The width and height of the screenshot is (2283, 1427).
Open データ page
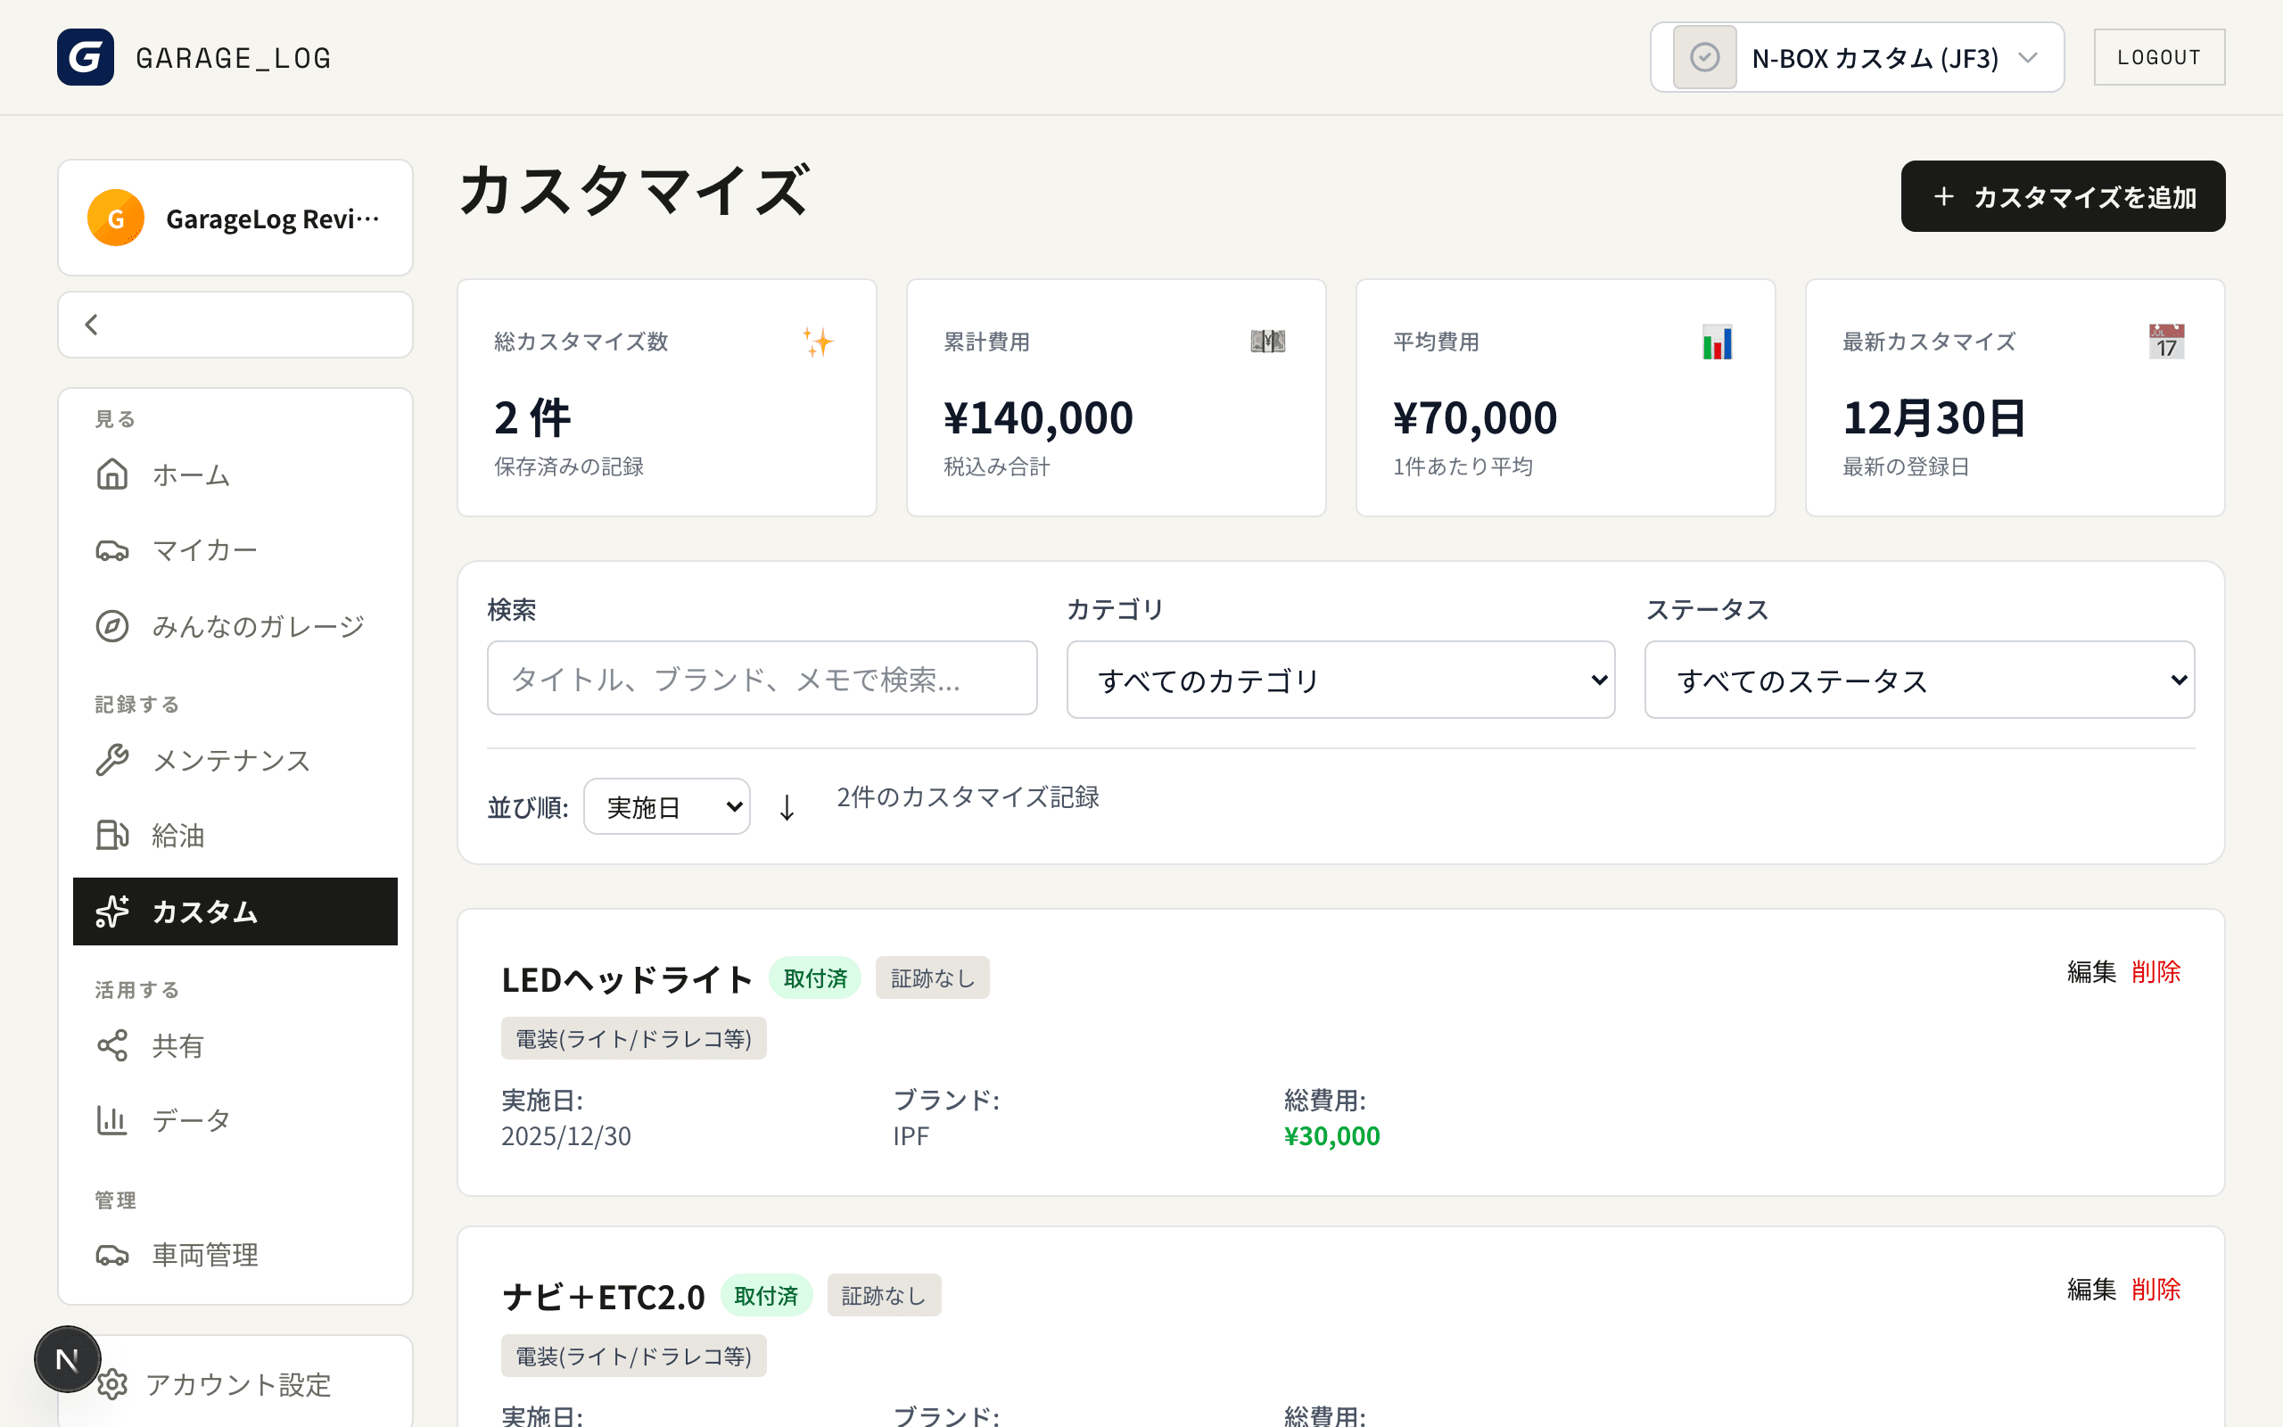click(x=235, y=1120)
